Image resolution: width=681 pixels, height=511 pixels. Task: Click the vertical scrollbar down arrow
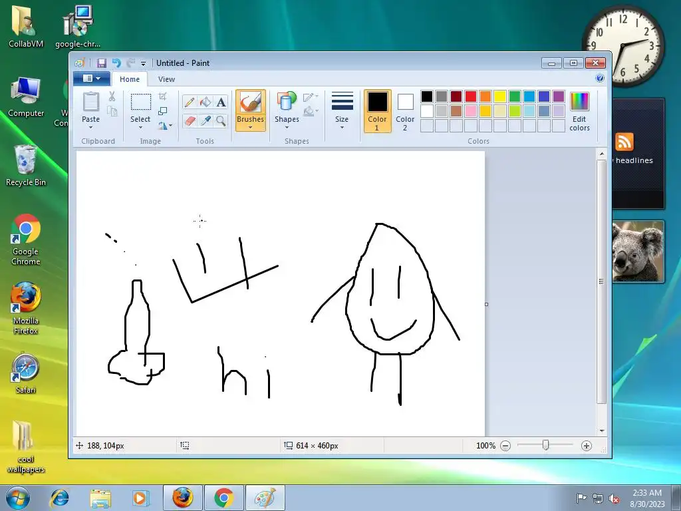(601, 430)
